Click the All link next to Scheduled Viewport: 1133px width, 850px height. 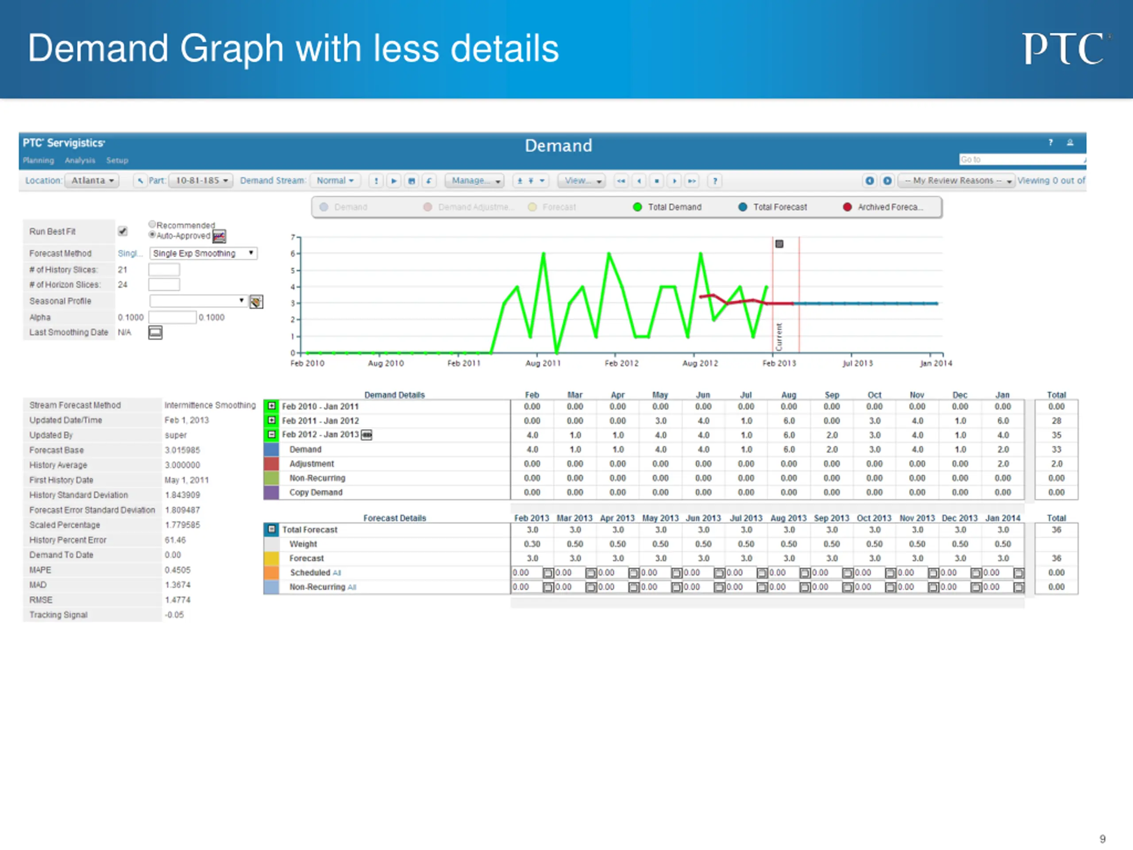point(336,573)
